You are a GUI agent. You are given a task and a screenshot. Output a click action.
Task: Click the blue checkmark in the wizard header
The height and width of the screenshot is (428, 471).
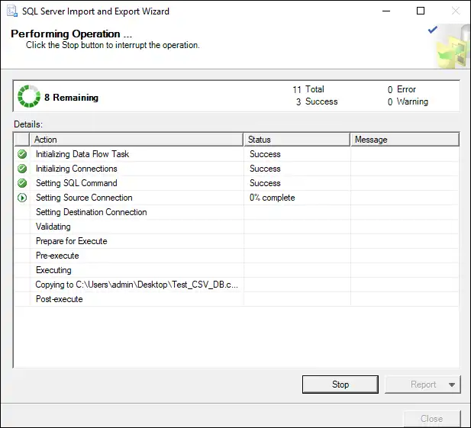click(x=433, y=30)
